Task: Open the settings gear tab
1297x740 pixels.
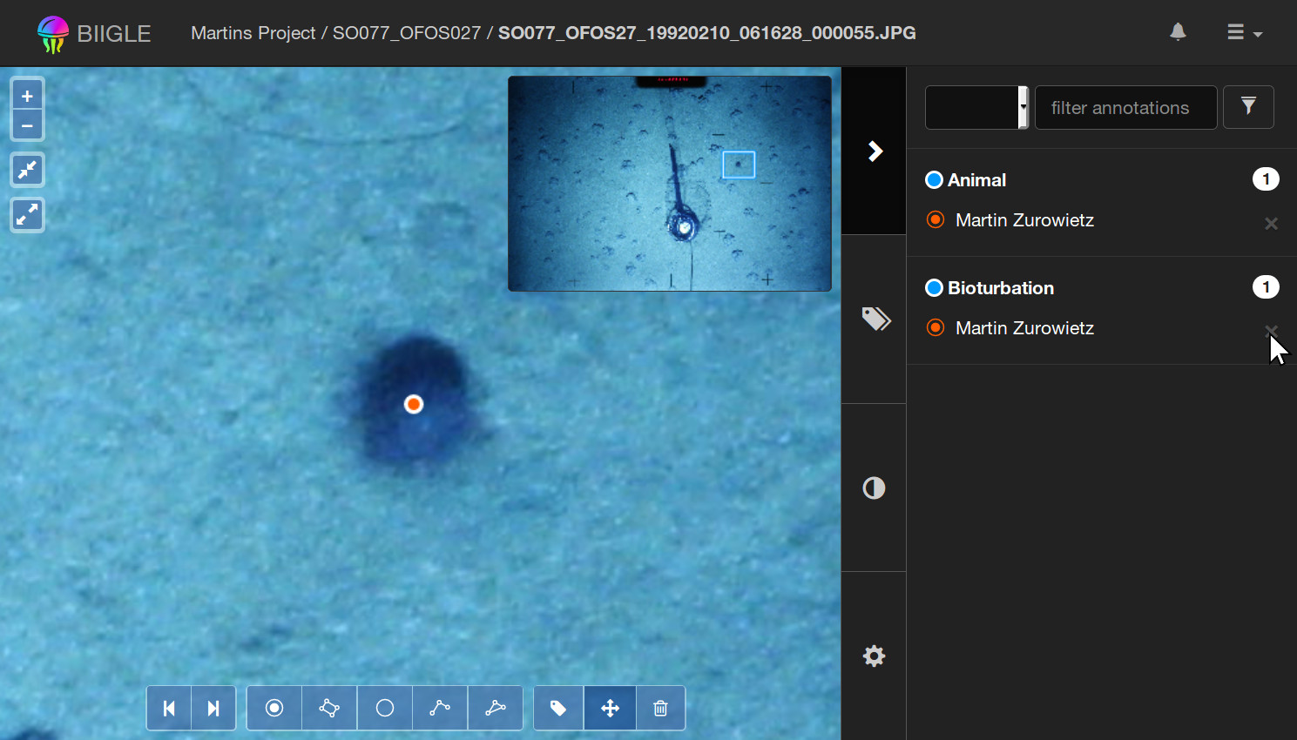Action: tap(875, 656)
